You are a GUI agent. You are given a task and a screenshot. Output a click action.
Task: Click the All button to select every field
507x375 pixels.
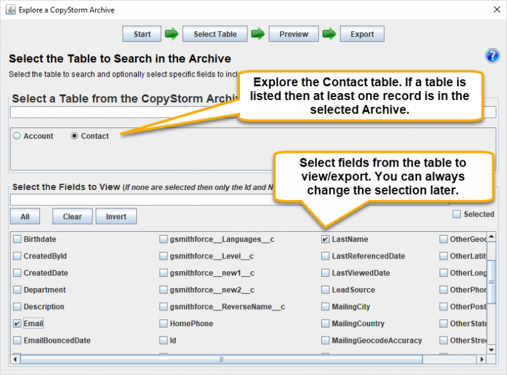click(x=24, y=216)
